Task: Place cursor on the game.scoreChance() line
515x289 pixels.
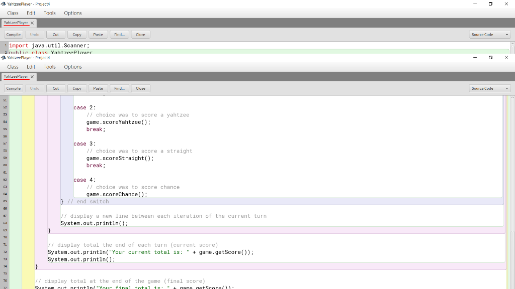Action: [x=117, y=194]
